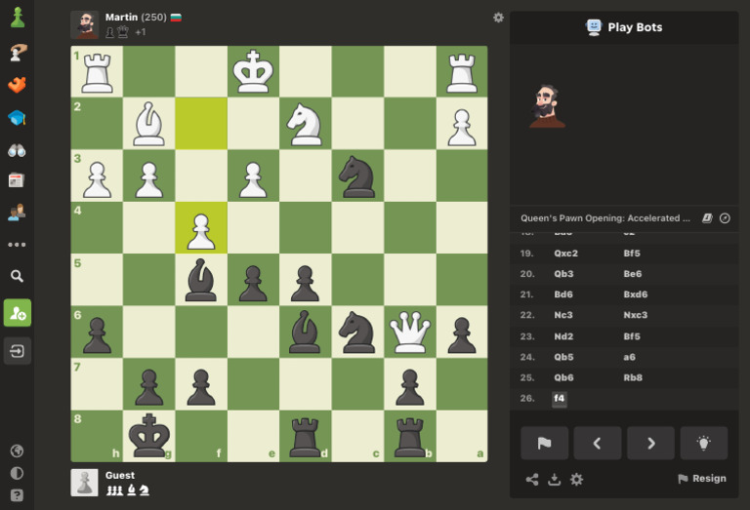This screenshot has height=510, width=750.
Task: Open the Puzzles orange piece icon
Action: pyautogui.click(x=18, y=85)
